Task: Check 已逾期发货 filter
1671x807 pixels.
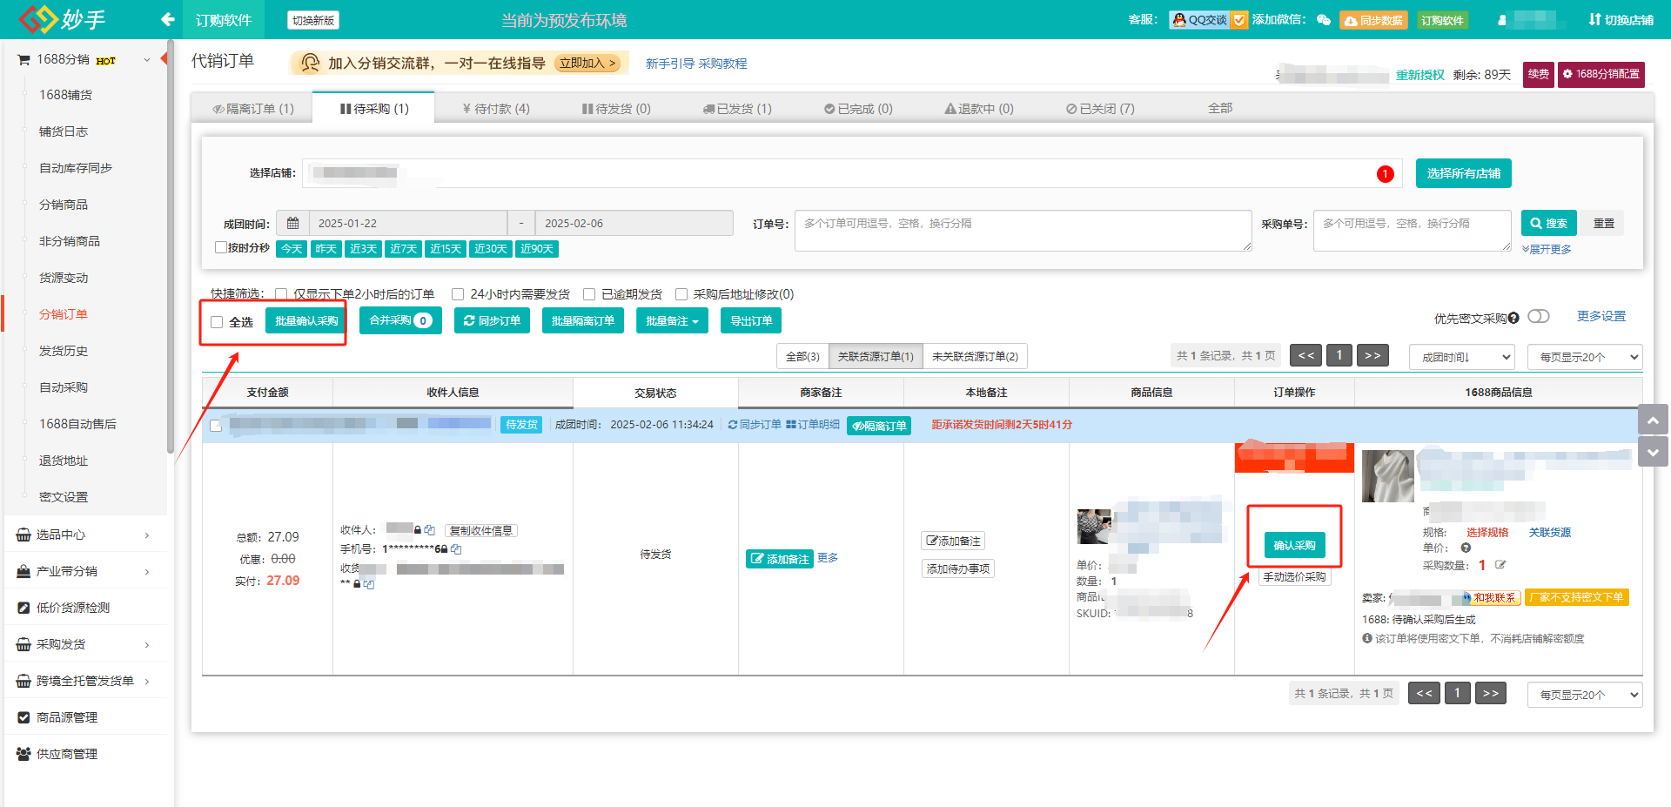Action: click(x=589, y=294)
